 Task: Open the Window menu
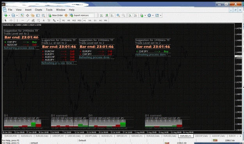click(61, 10)
